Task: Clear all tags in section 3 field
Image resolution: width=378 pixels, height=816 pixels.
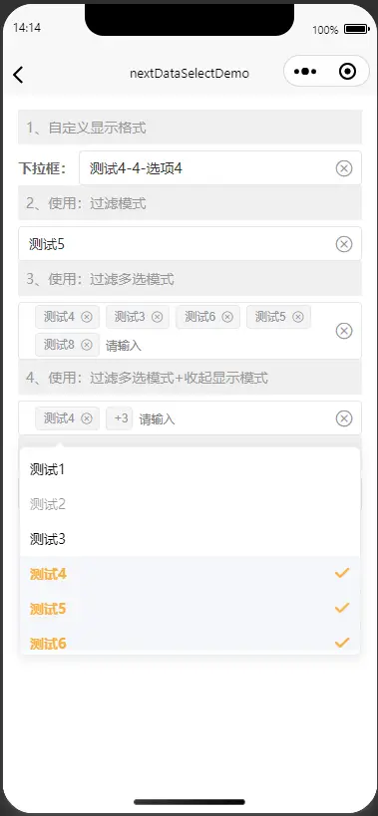Action: (x=344, y=331)
